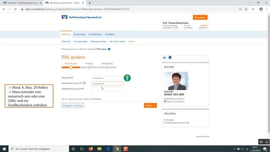Open the Banking main tab
This screenshot has height=152, width=270.
(66, 34)
